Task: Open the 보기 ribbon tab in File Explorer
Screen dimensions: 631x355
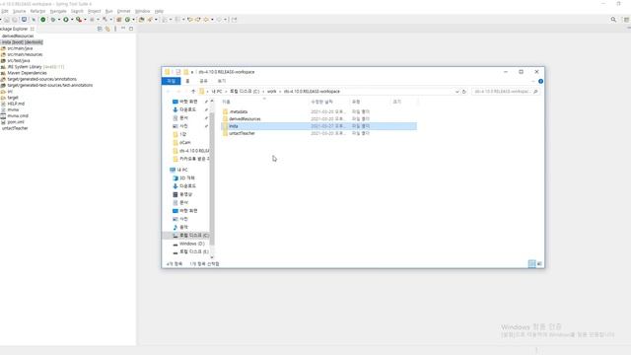Action: coord(222,81)
